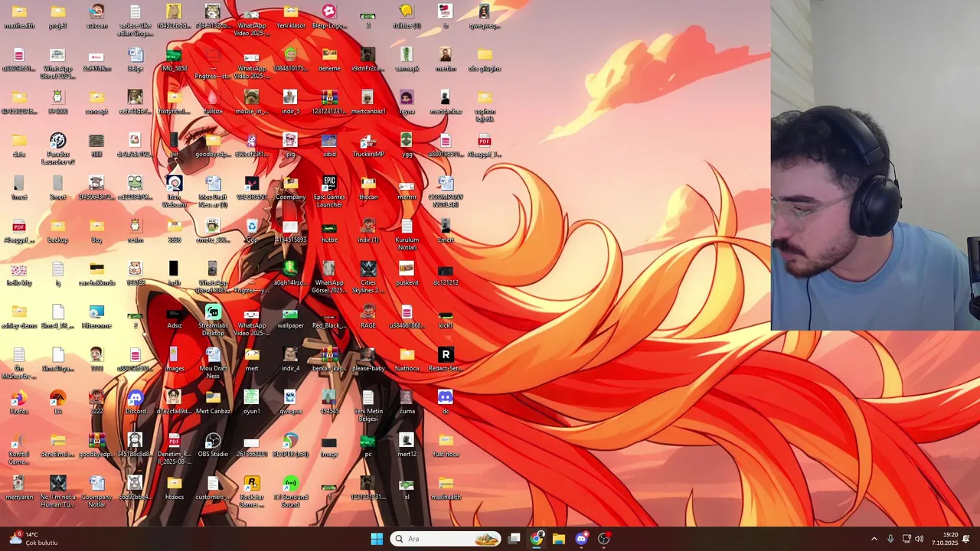
Task: Open the Yeni klasör folder
Action: (x=290, y=16)
